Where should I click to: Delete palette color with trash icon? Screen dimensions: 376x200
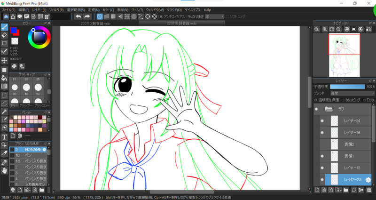(20, 136)
